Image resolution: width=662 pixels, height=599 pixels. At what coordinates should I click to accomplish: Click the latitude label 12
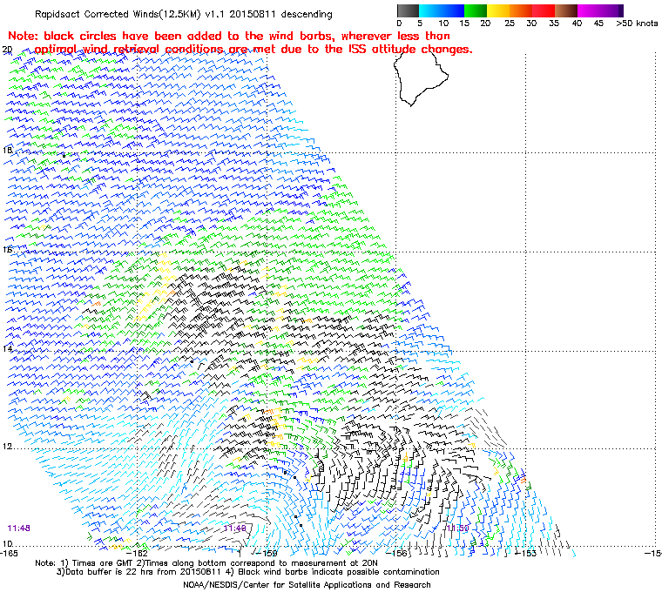coord(7,446)
